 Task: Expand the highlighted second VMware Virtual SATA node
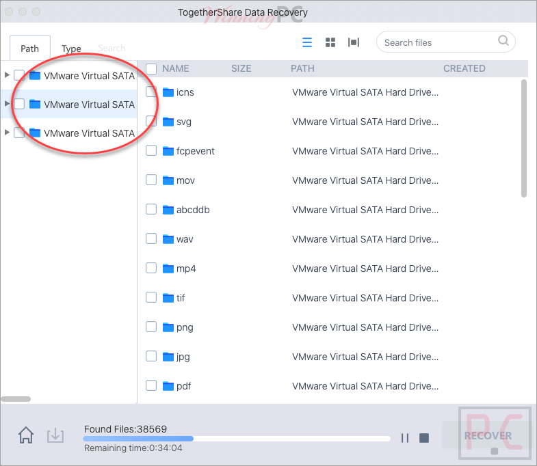pyautogui.click(x=7, y=103)
